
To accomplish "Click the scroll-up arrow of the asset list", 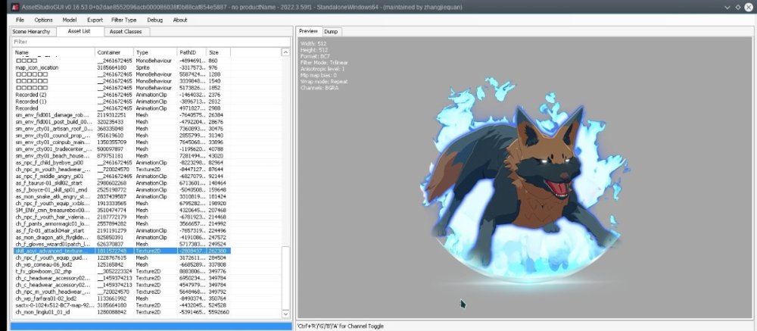I will pos(285,53).
